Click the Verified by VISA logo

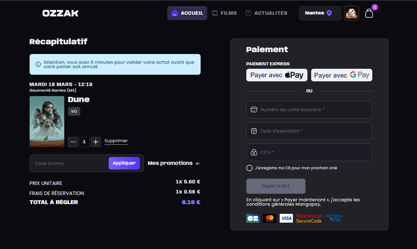[x=334, y=218]
